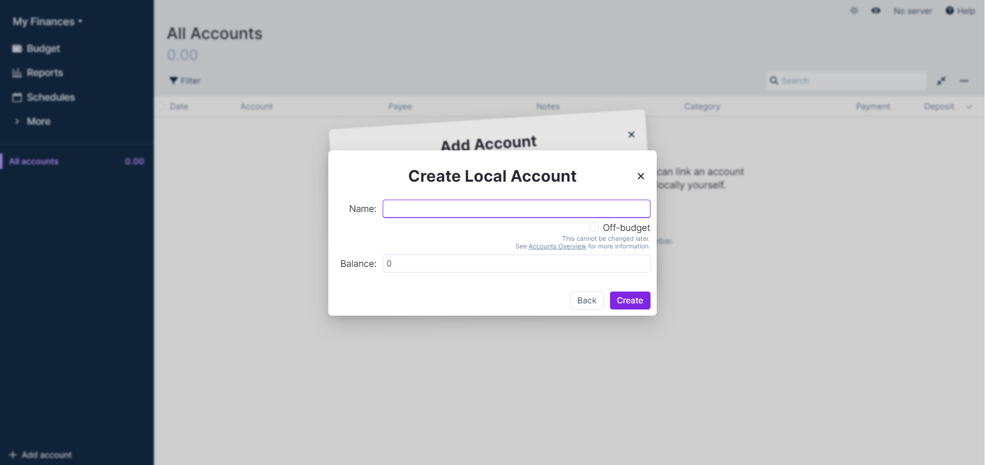985x465 pixels.
Task: Click the search magnifier icon
Action: pos(774,81)
